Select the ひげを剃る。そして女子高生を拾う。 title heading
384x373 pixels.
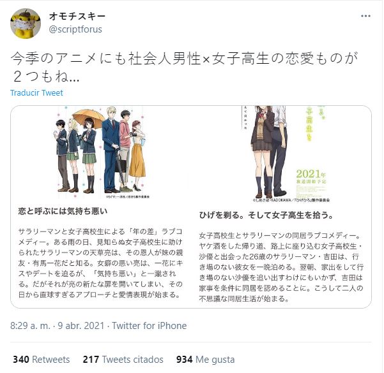[x=266, y=216]
